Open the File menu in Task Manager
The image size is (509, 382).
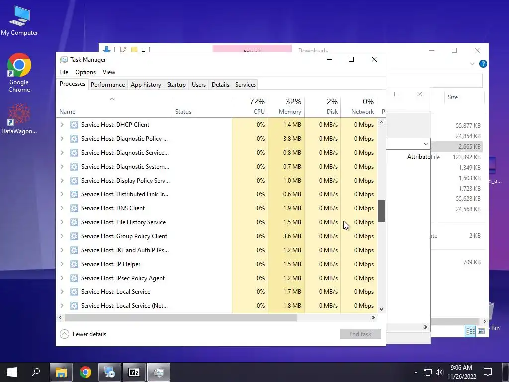coord(64,72)
